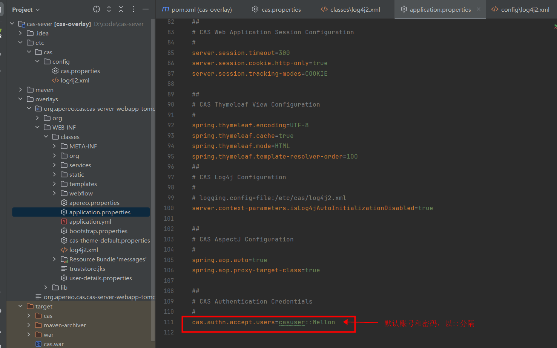Collapse the overlays folder
The height and width of the screenshot is (348, 557).
click(20, 99)
